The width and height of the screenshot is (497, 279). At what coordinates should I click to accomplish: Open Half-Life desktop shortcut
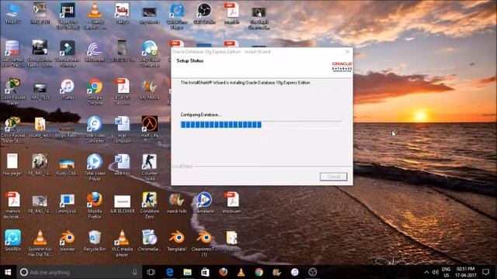coord(150,127)
